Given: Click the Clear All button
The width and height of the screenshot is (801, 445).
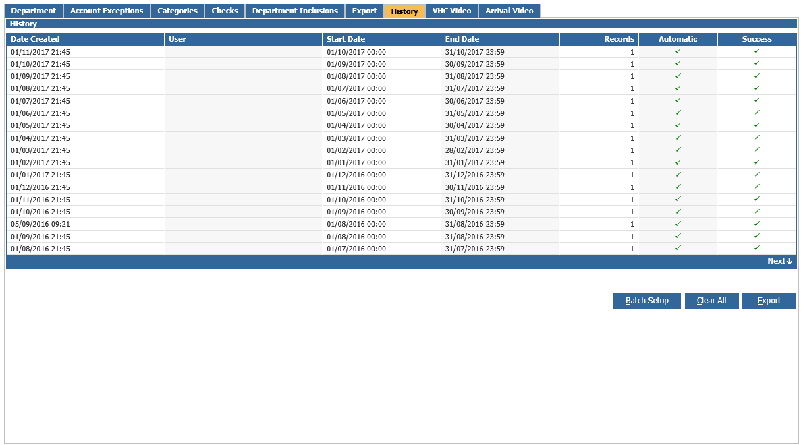Looking at the screenshot, I should click(x=711, y=301).
